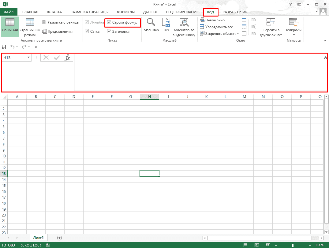Click Упорядочить все windows
329x248 pixels.
point(216,27)
